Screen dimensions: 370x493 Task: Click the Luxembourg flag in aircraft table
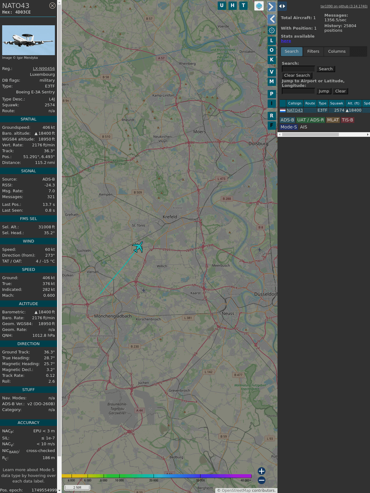point(283,110)
